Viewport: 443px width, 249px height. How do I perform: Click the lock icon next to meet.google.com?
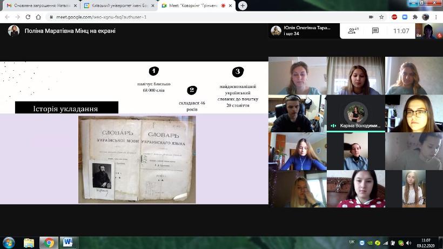point(51,17)
